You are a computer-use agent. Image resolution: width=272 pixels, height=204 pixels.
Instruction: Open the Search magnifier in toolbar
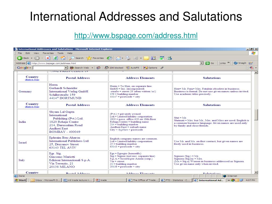pyautogui.click(x=76, y=58)
